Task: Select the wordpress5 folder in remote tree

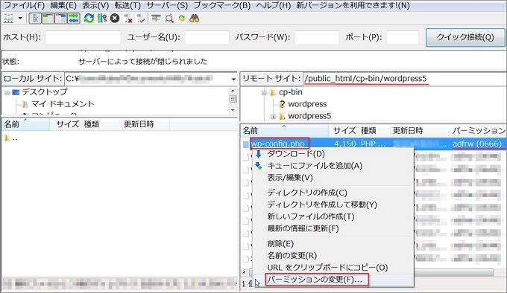Action: 309,116
